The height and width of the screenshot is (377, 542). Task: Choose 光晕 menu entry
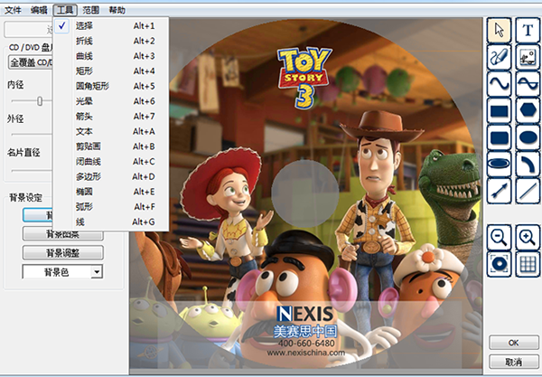(110, 101)
